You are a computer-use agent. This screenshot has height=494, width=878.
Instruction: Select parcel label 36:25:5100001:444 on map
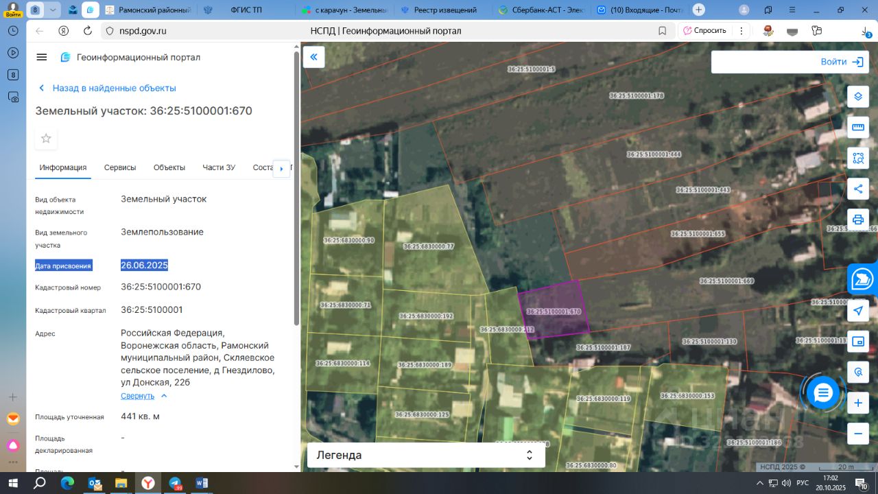coord(654,154)
